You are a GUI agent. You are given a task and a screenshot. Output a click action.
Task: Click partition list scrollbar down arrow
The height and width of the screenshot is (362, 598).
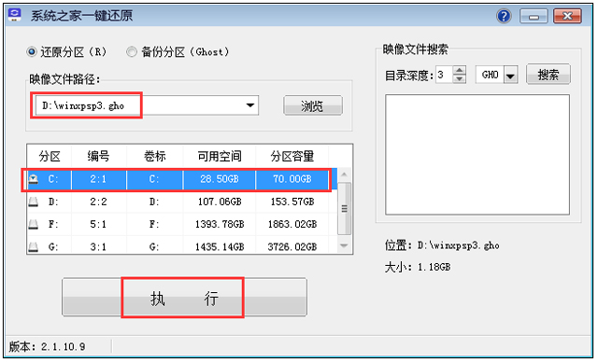(x=344, y=246)
